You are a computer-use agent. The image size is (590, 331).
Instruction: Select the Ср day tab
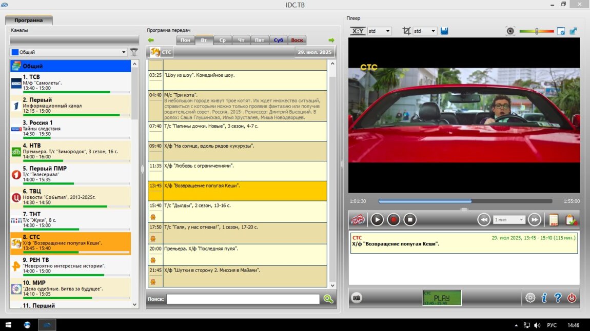[223, 40]
